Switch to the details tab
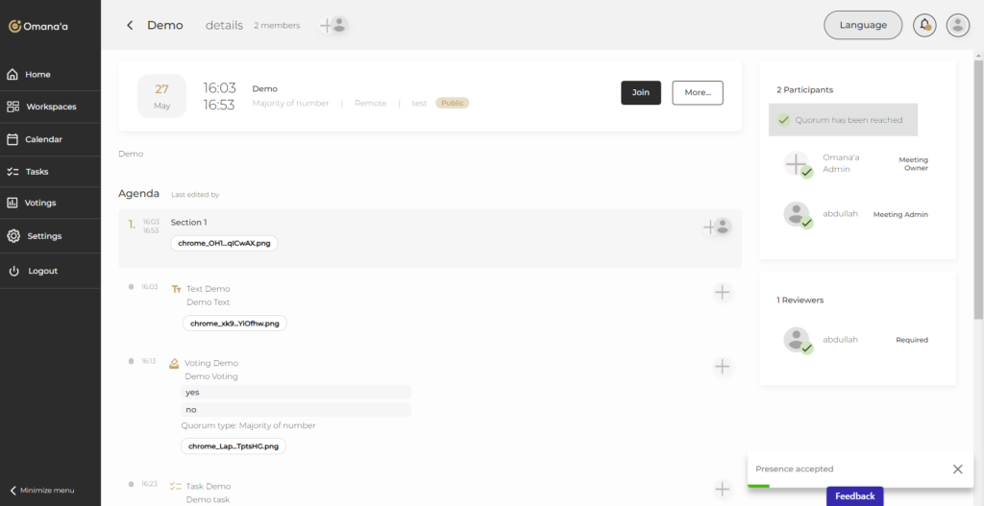The image size is (984, 506). (224, 26)
